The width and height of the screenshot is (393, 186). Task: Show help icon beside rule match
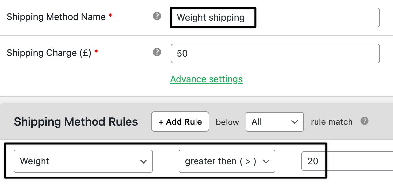click(365, 121)
